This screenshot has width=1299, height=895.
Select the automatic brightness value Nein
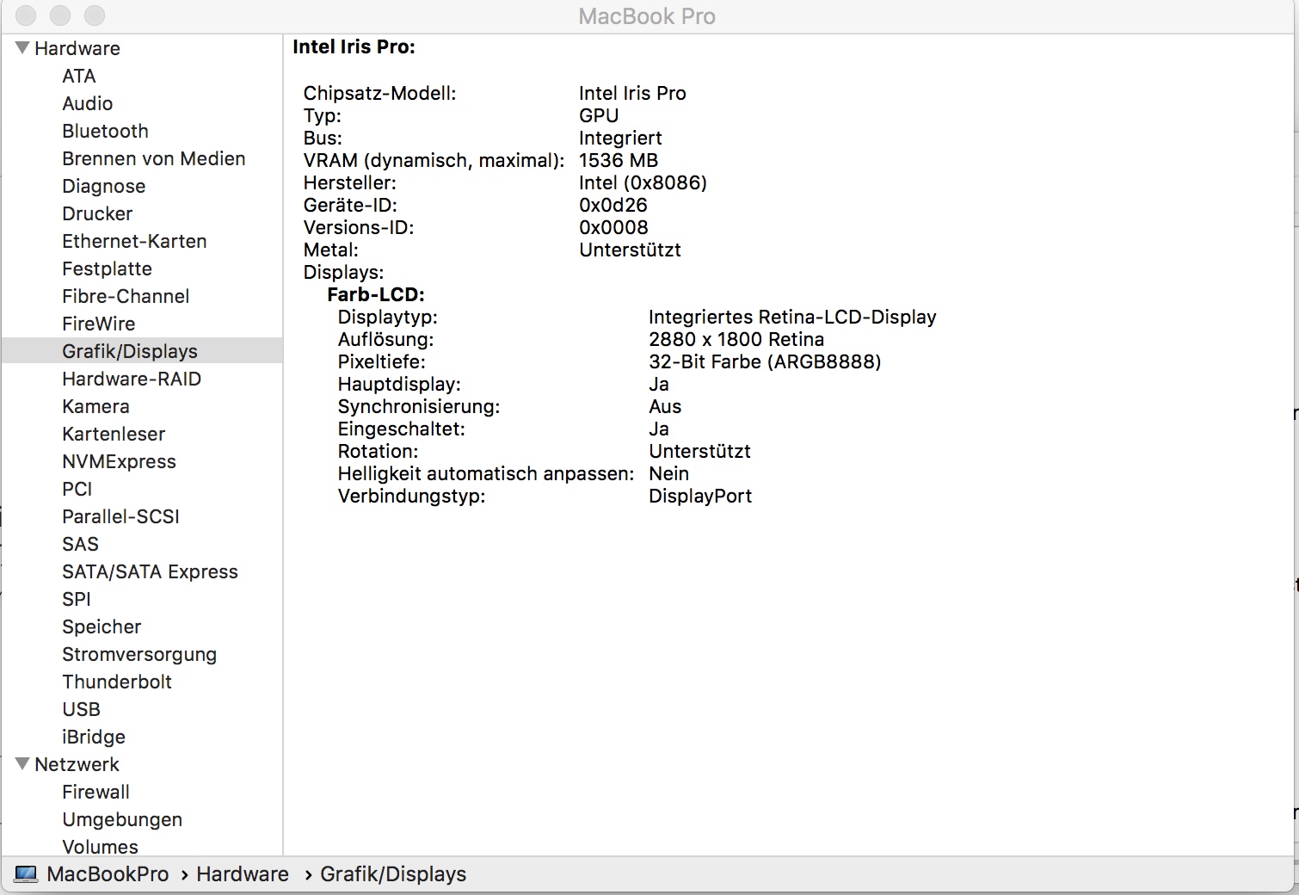pyautogui.click(x=668, y=473)
